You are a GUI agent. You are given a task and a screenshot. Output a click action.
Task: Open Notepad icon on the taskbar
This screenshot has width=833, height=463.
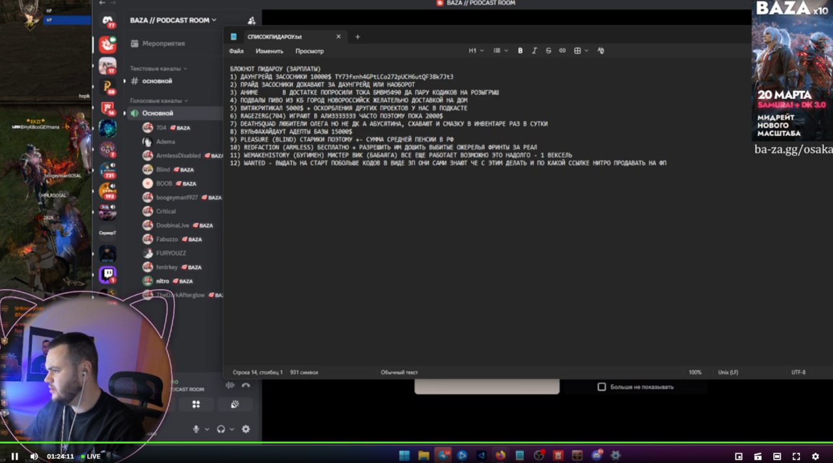pos(519,455)
